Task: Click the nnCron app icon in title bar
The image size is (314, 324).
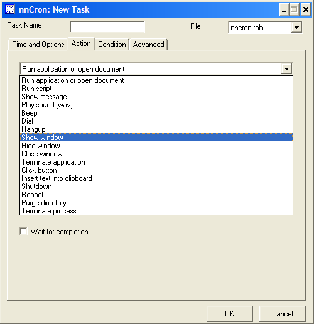Action: (9, 9)
